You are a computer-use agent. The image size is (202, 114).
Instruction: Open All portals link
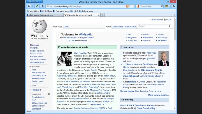pos(162,41)
